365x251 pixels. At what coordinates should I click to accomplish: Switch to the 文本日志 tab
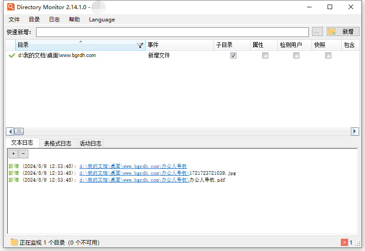point(22,142)
